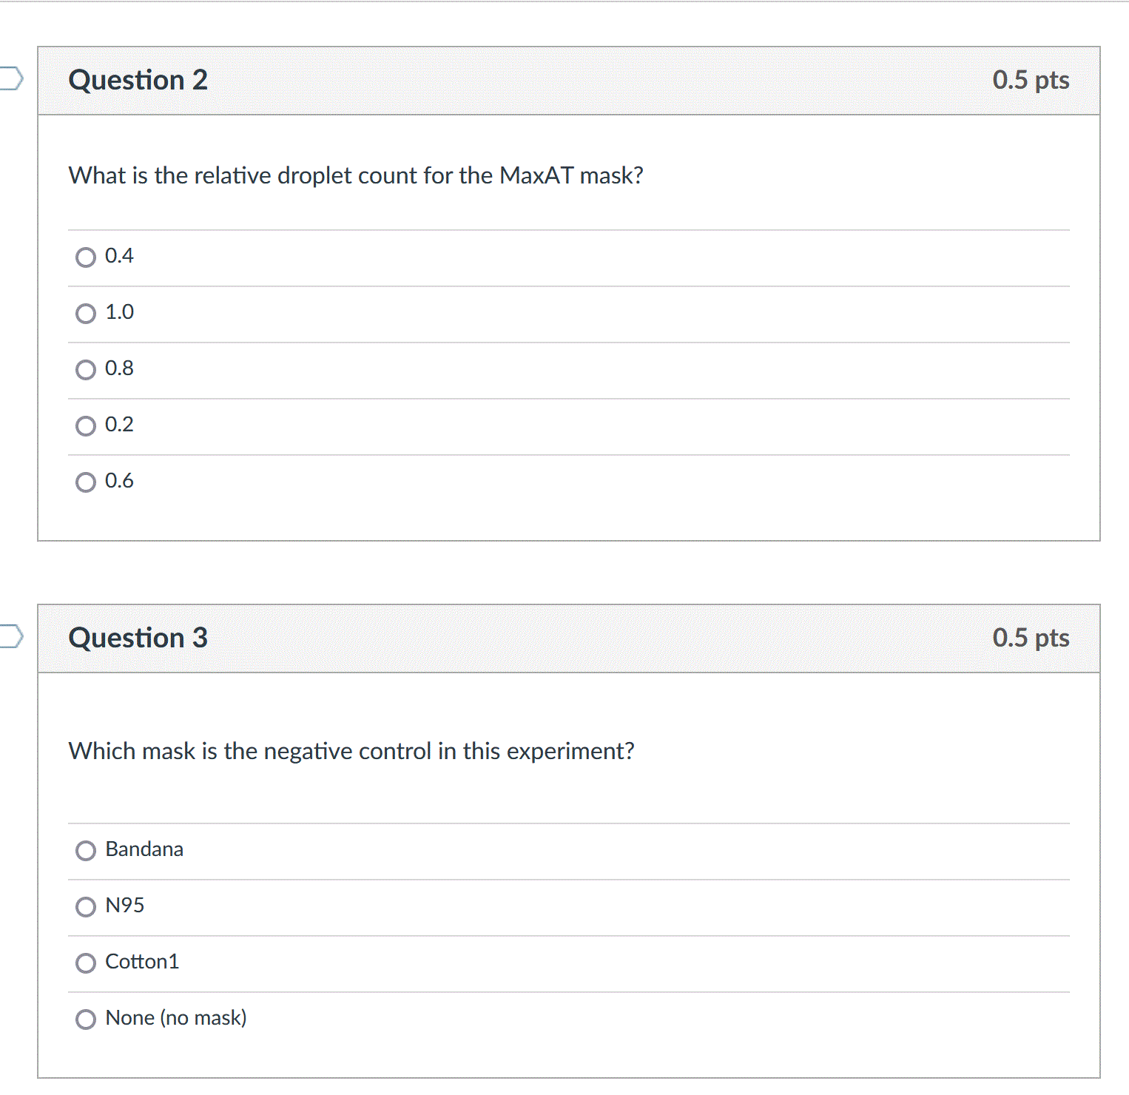Image resolution: width=1129 pixels, height=1095 pixels.
Task: Click the 0.5 pts label of Question 3
Action: (1031, 638)
